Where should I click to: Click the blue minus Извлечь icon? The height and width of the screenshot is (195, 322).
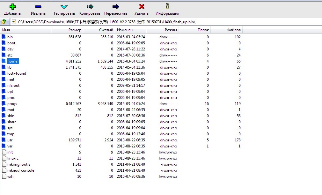pyautogui.click(x=38, y=7)
